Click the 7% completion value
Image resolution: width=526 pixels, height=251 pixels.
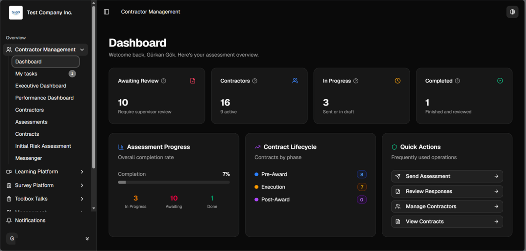coord(226,174)
